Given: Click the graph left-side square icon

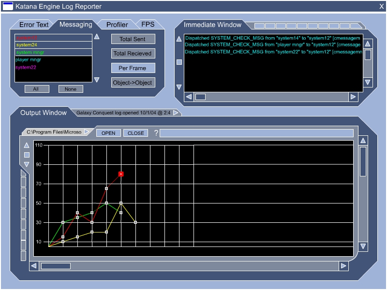Looking at the screenshot, I should tap(27, 155).
